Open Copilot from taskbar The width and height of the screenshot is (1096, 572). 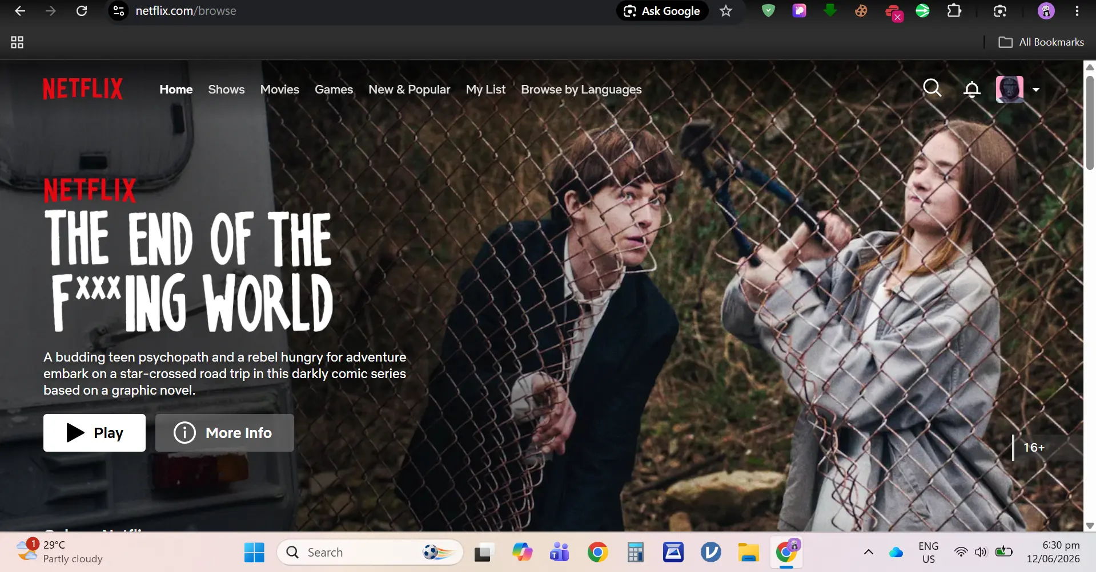pyautogui.click(x=522, y=553)
